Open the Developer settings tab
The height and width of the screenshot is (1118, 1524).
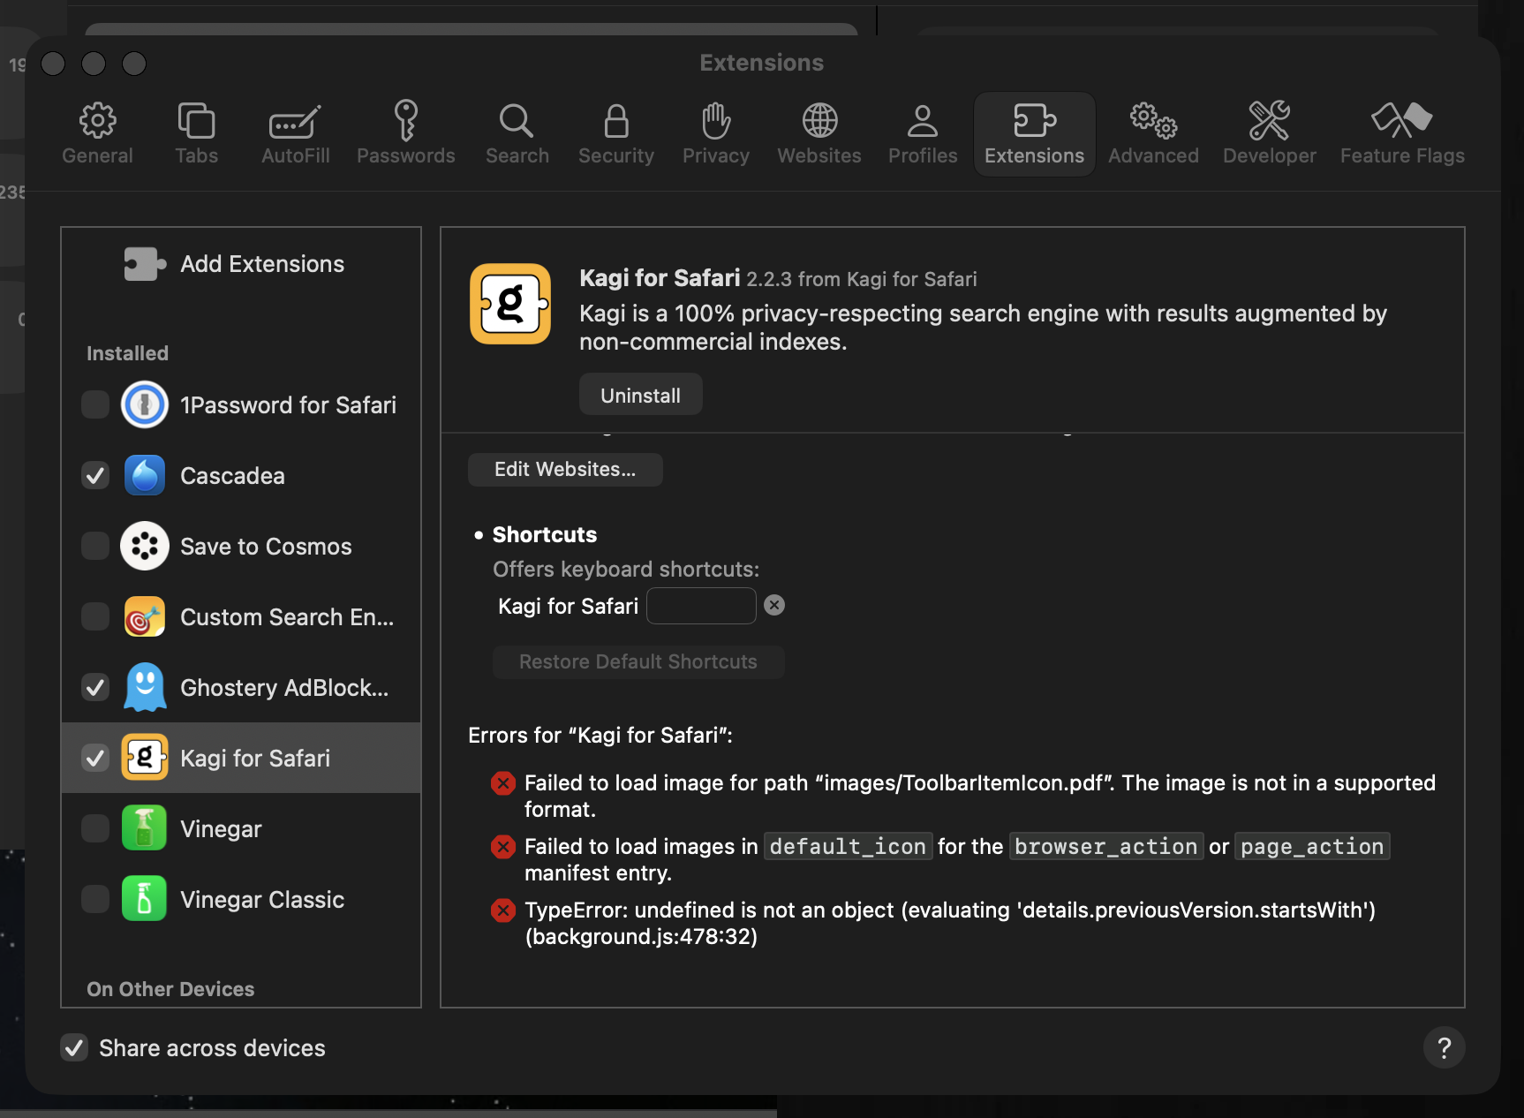1270,133
